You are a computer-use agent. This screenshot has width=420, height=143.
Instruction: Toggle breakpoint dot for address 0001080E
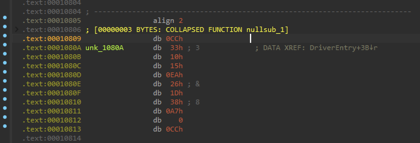point(5,81)
